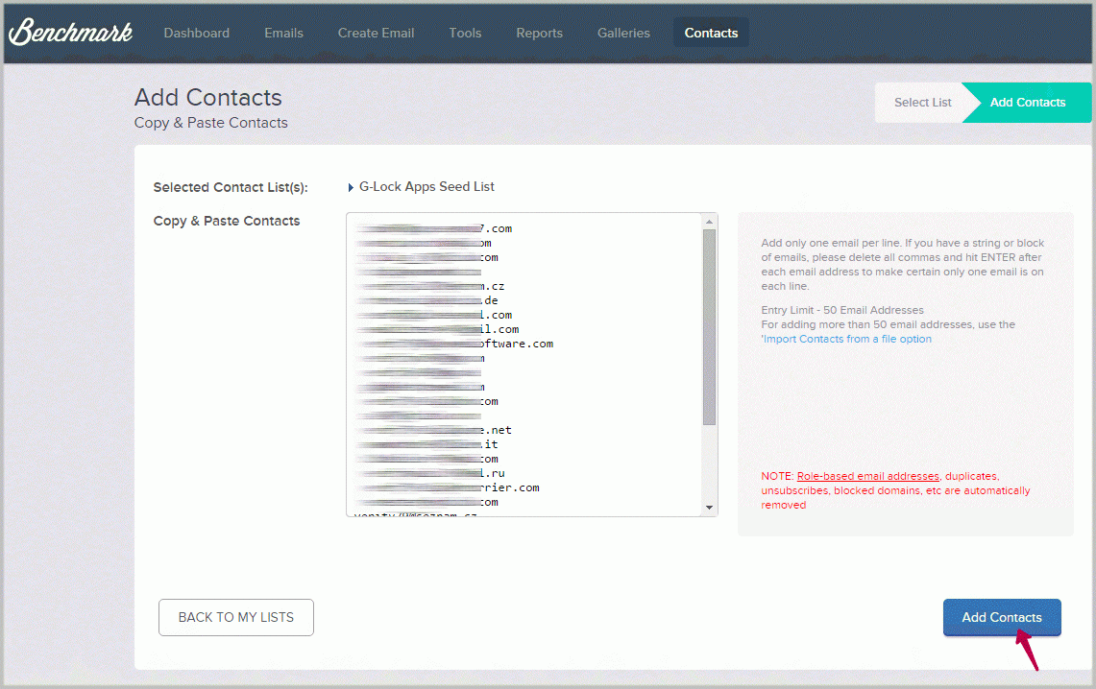Click the G-Lock Apps Seed List name

pos(426,186)
